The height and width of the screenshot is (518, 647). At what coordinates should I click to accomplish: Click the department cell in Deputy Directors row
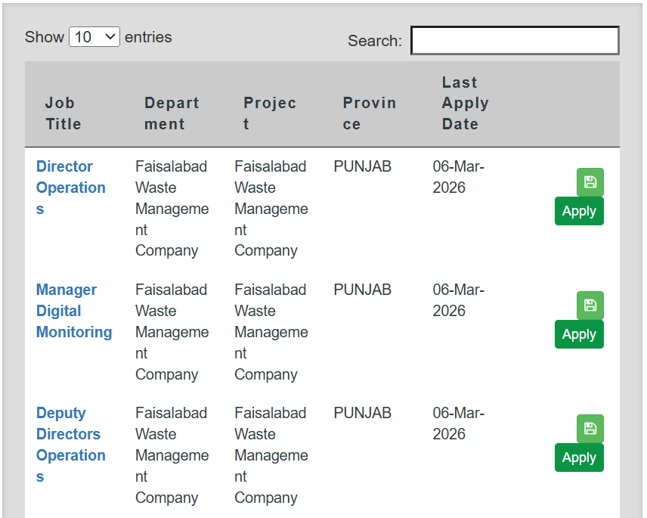(x=172, y=454)
